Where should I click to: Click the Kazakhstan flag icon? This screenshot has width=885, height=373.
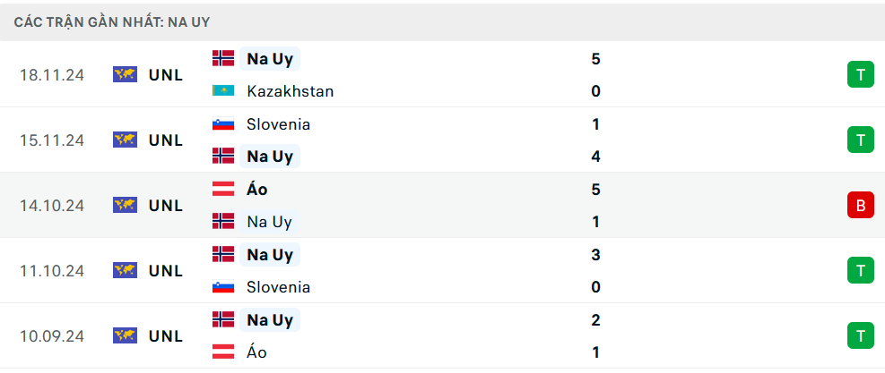pyautogui.click(x=223, y=90)
